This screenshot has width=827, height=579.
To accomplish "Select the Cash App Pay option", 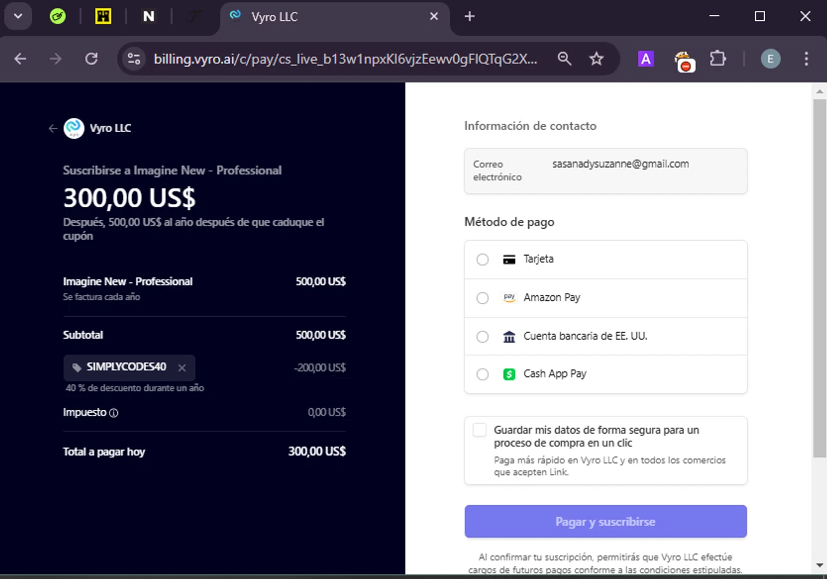I will point(605,374).
